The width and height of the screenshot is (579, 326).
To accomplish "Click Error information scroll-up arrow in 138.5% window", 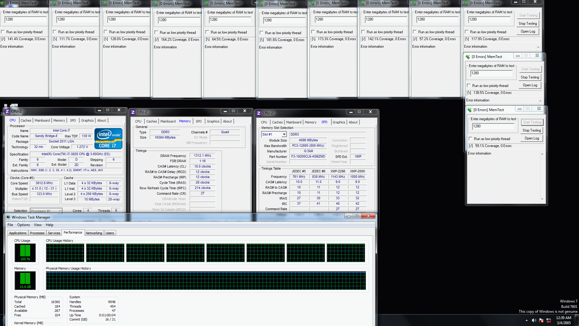I will click(x=540, y=101).
